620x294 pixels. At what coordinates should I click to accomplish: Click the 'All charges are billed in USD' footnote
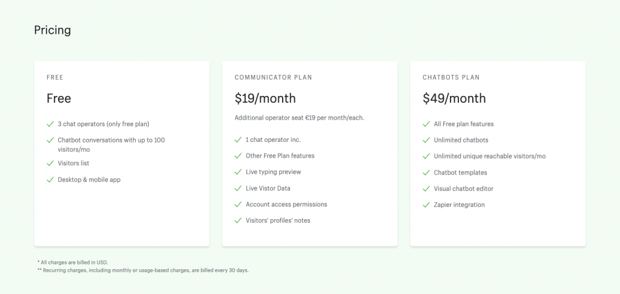coord(73,263)
